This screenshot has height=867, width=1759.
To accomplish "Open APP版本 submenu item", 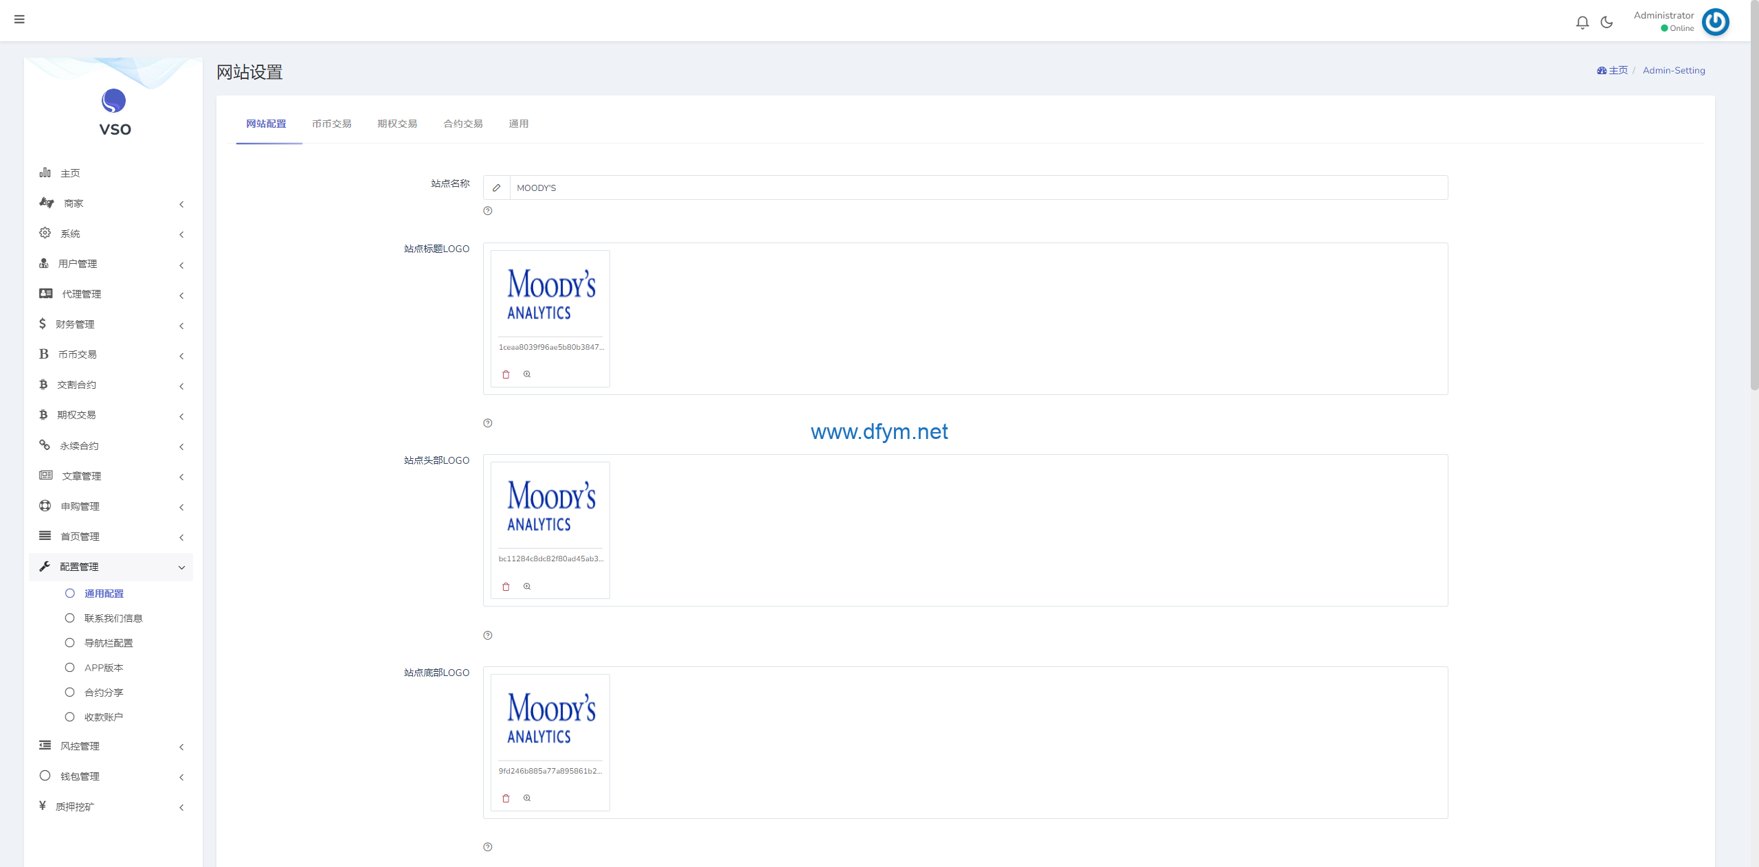I will (104, 668).
